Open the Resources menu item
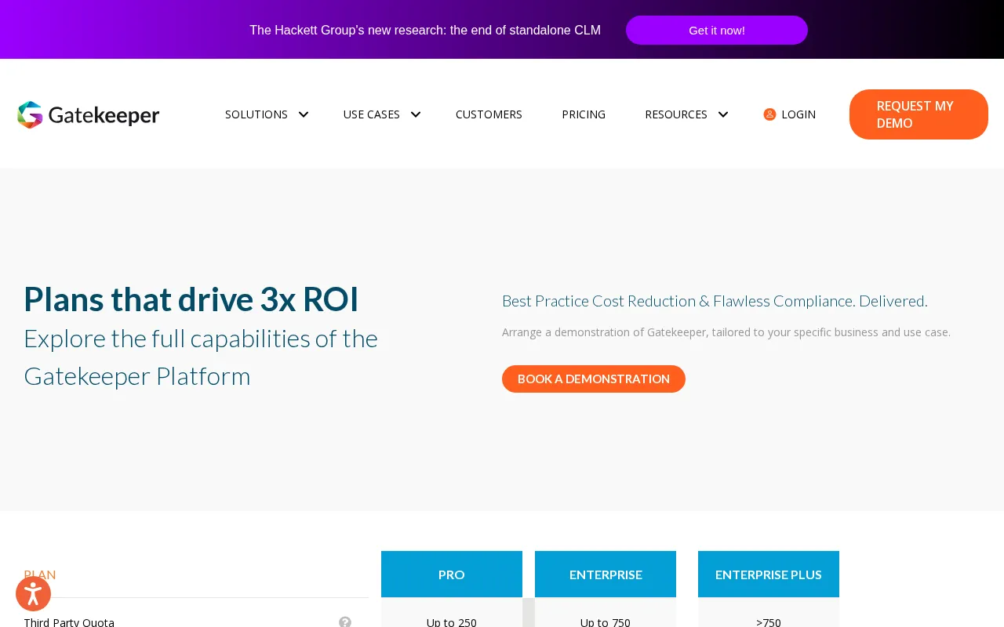This screenshot has height=627, width=1004. tap(676, 114)
